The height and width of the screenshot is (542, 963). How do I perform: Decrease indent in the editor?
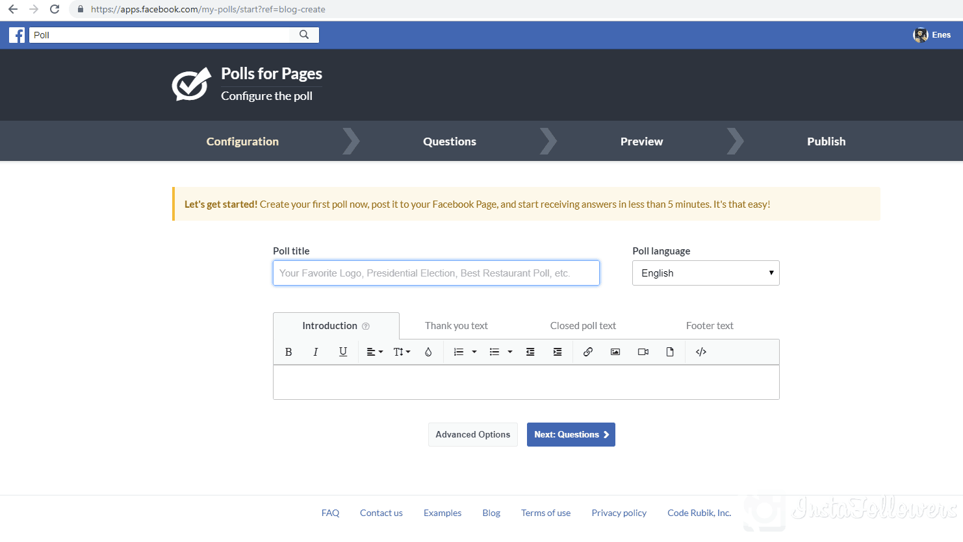[530, 351]
